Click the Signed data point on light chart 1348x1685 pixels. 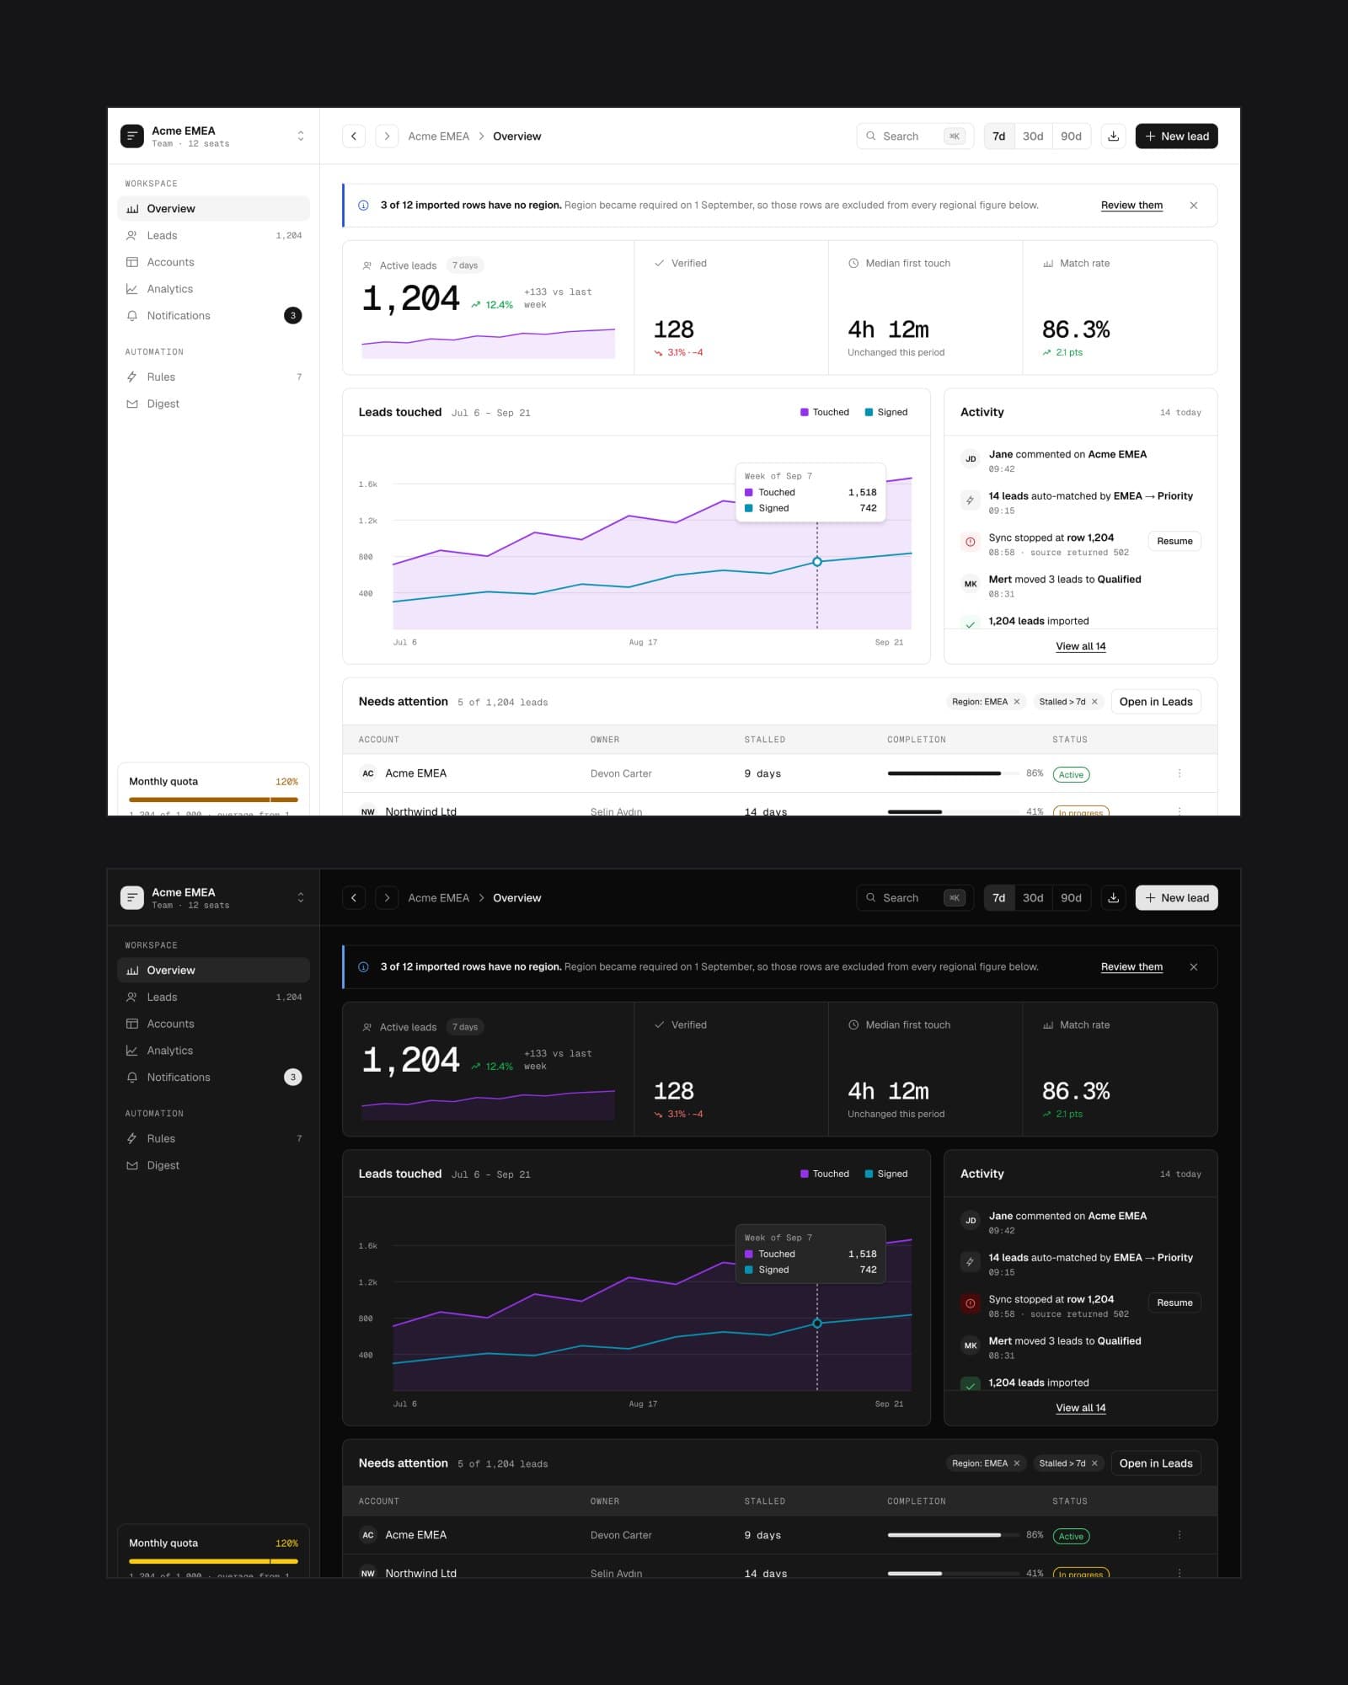[816, 561]
